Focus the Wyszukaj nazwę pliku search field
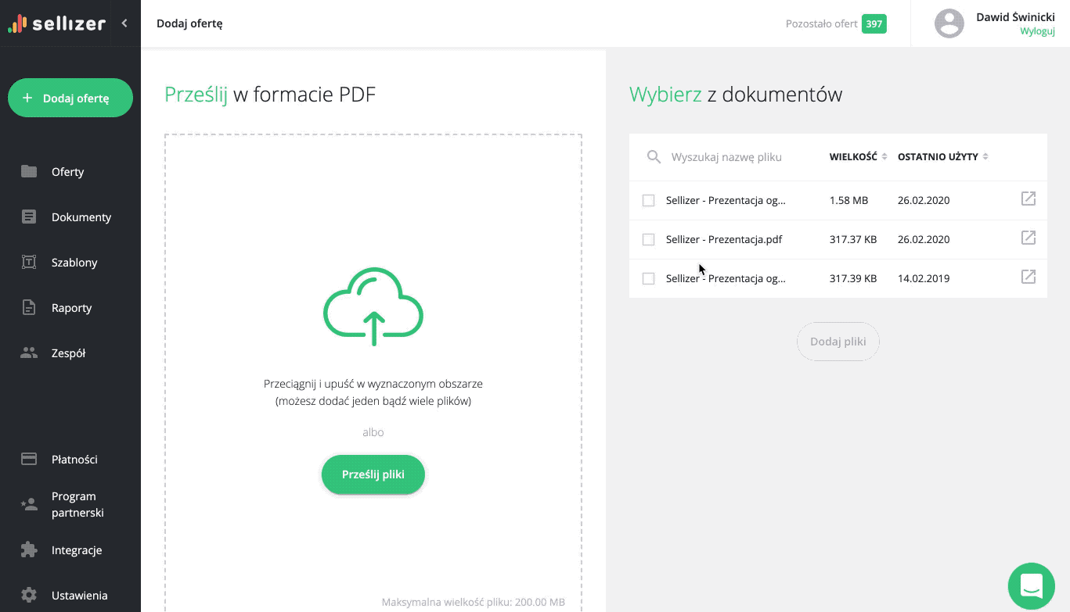 736,157
